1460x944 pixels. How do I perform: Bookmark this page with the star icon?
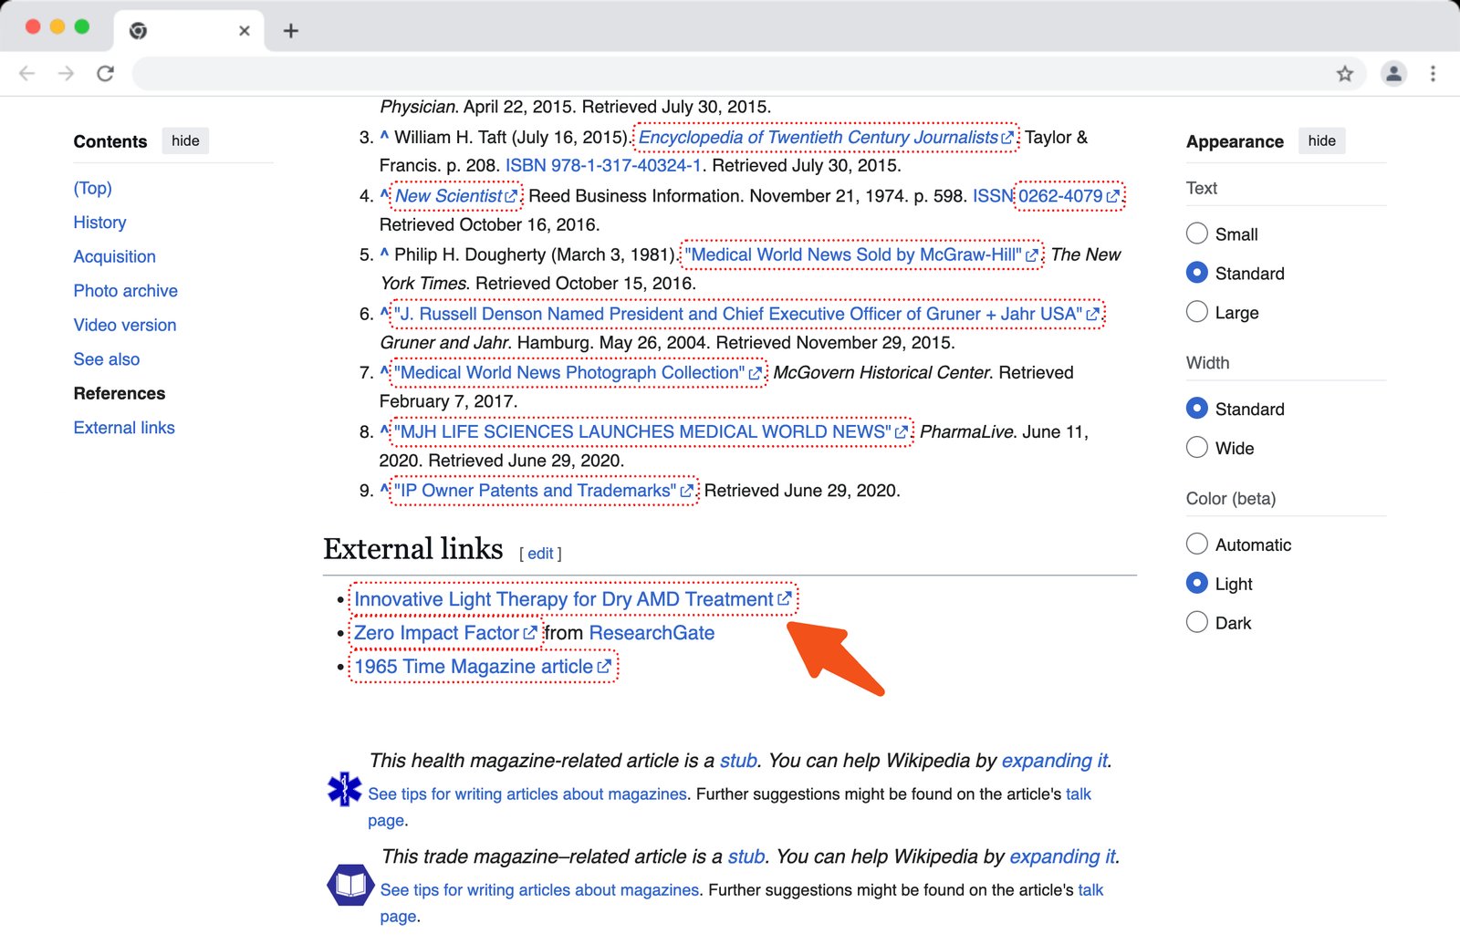(1344, 74)
